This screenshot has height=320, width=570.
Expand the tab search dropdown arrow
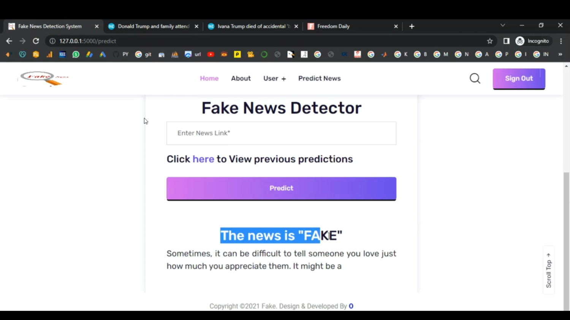(x=503, y=25)
